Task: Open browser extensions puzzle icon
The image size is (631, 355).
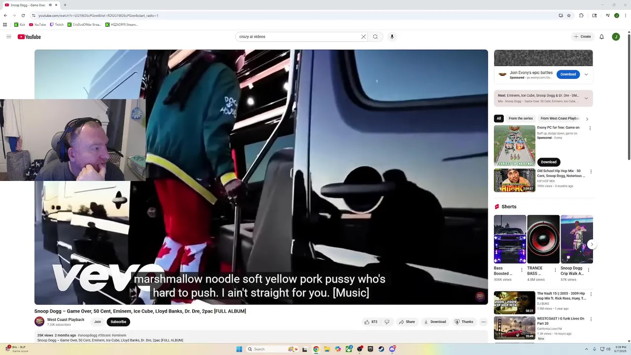Action: [x=581, y=15]
